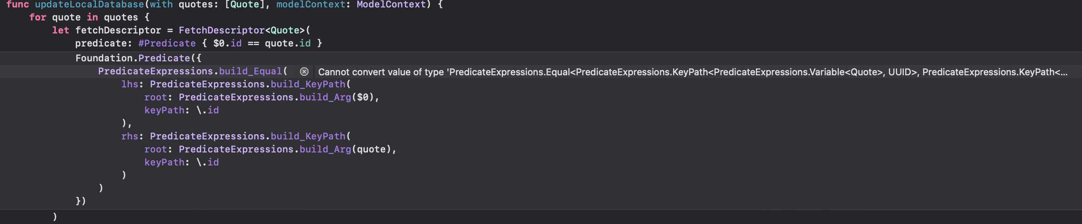The height and width of the screenshot is (224, 1082).
Task: Click the fetchDescriptor variable name
Action: [118, 30]
